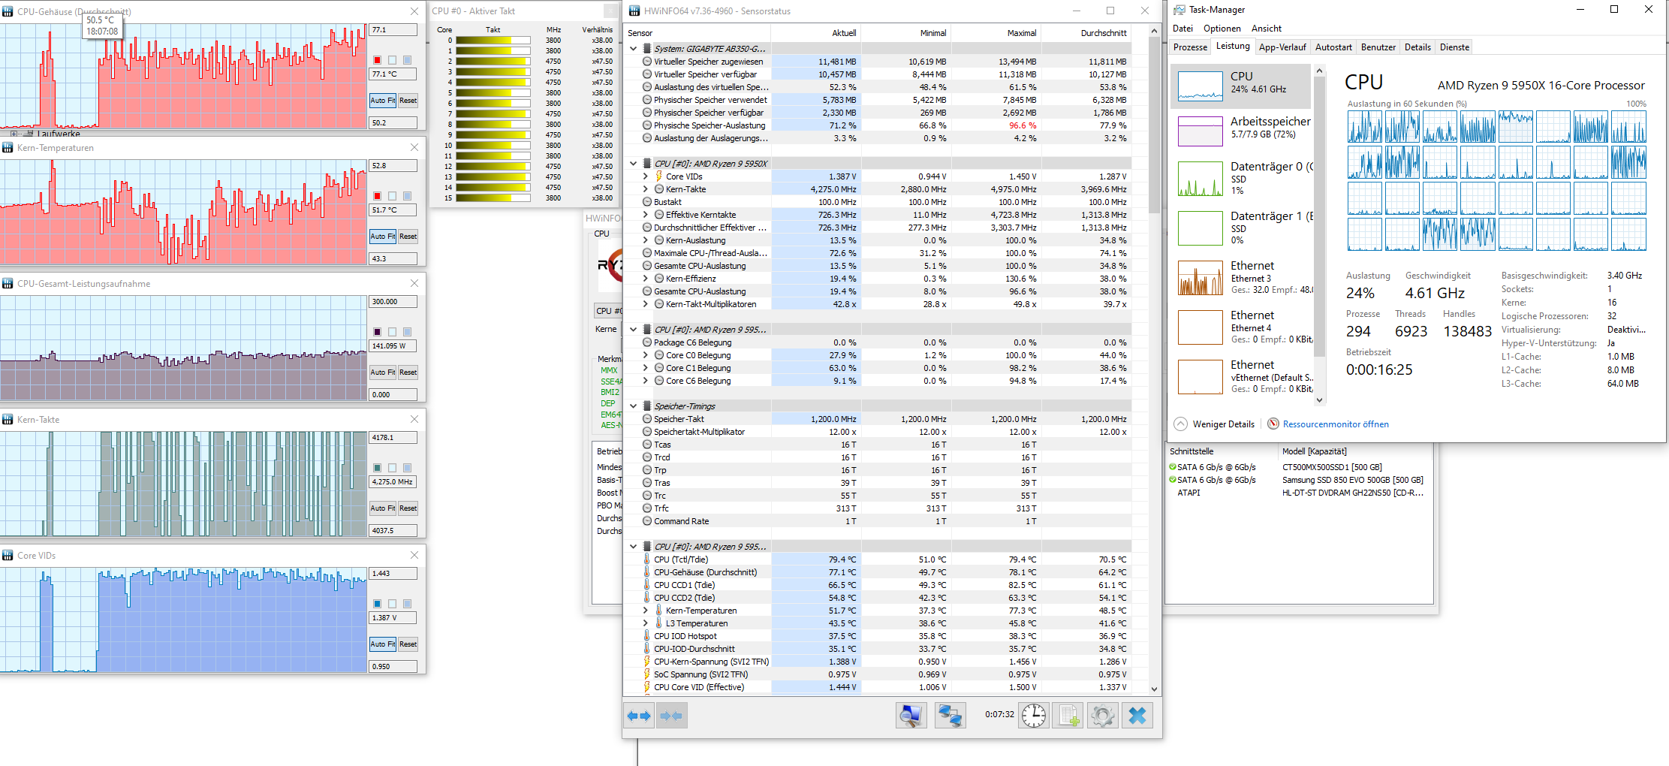
Task: Open sensor summary via monitor-with-magnifier icon
Action: coord(911,716)
